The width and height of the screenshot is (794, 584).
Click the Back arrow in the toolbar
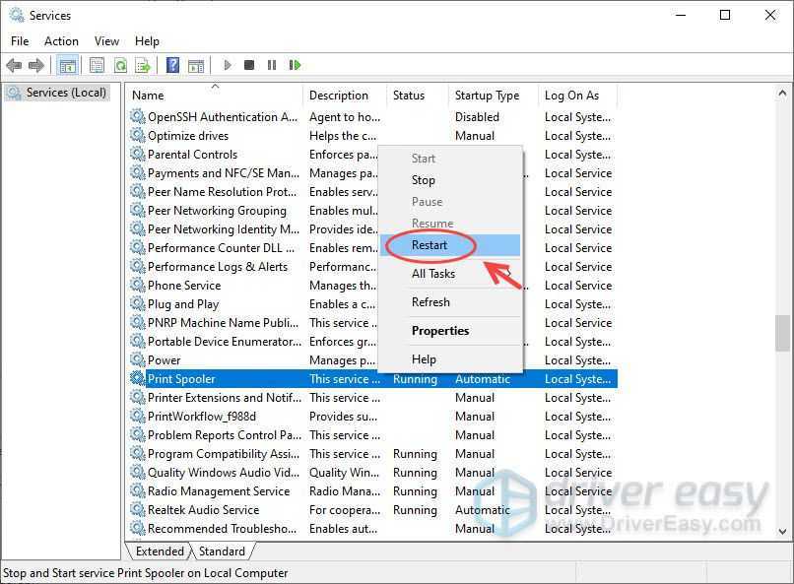(x=14, y=65)
